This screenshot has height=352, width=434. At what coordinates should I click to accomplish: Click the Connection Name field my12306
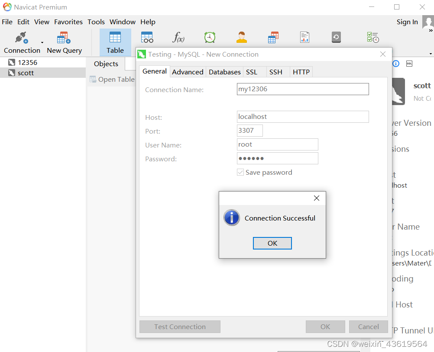pos(303,89)
